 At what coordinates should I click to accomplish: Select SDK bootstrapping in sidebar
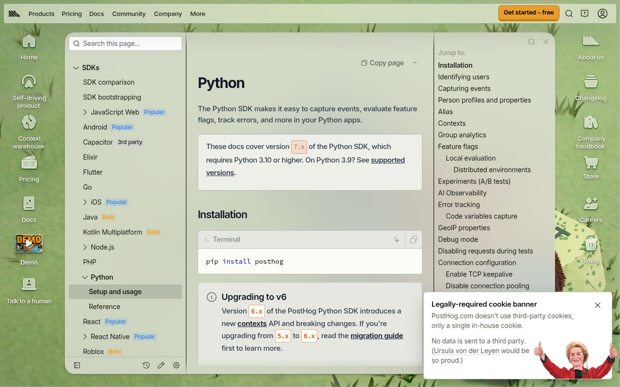coord(112,97)
